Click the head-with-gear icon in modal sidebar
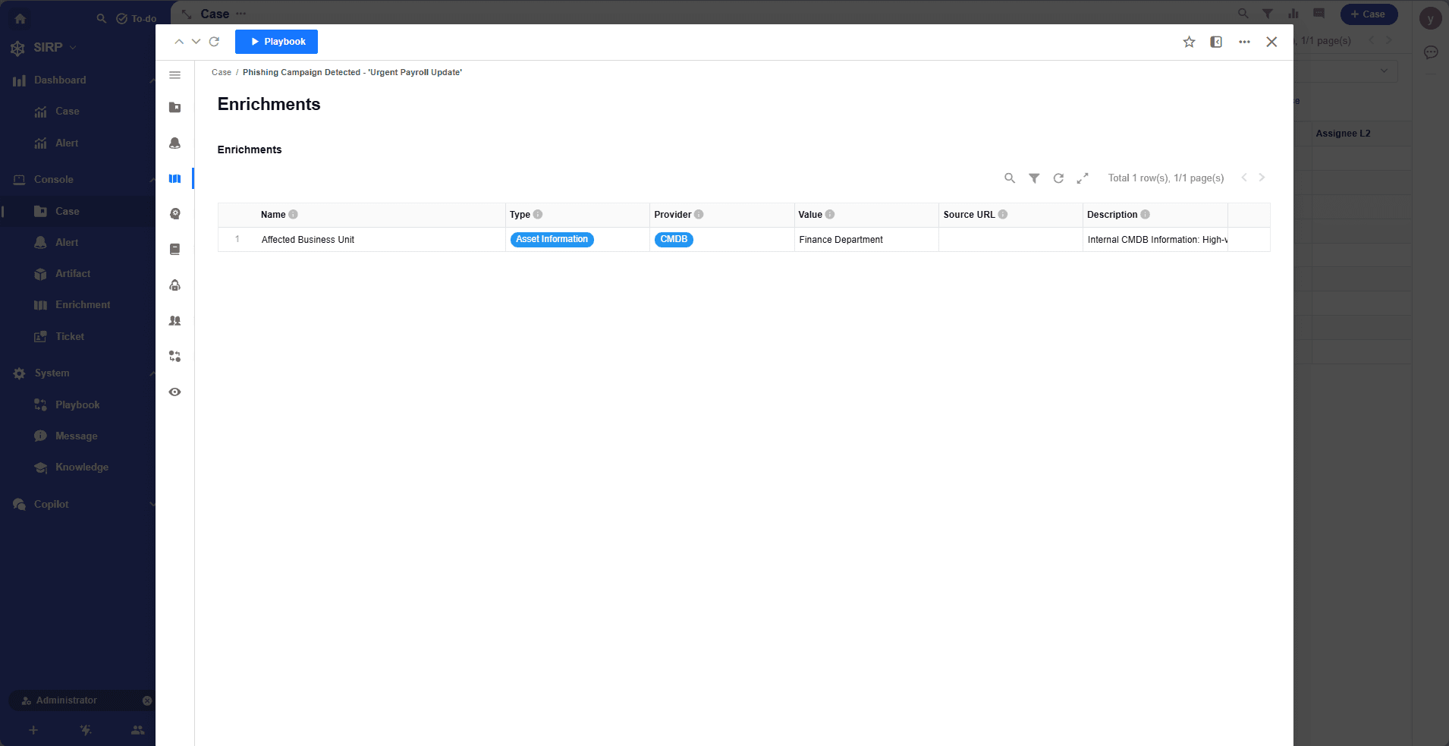Image resolution: width=1449 pixels, height=746 pixels. [174, 214]
